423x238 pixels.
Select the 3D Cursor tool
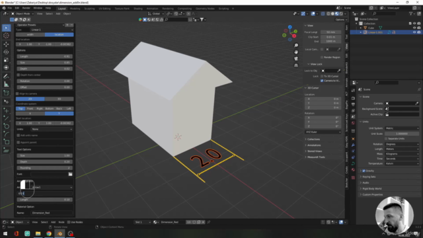tap(6, 36)
